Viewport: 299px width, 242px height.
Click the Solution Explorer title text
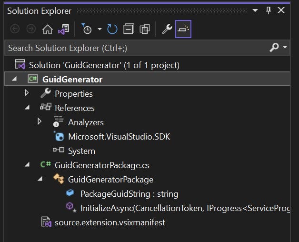coord(40,11)
